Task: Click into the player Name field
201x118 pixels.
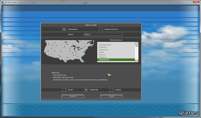Action: tap(103, 34)
